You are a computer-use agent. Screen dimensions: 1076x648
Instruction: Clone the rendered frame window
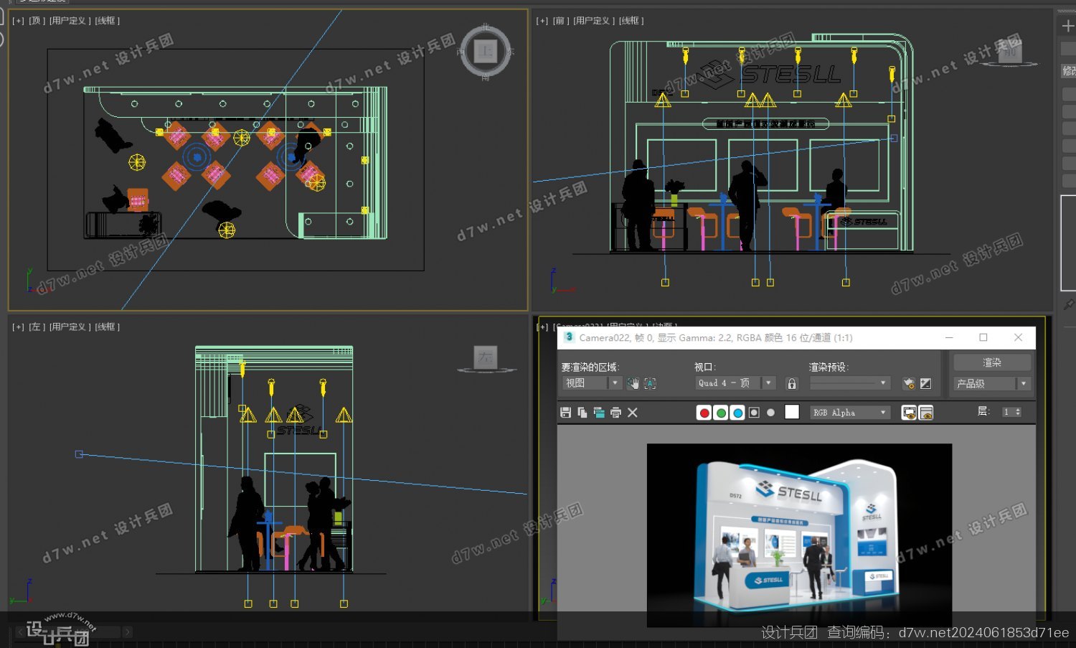(599, 413)
